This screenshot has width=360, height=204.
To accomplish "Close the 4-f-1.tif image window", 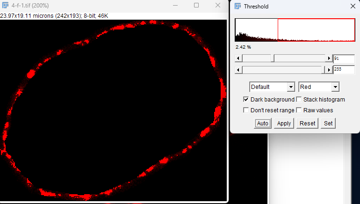I will point(218,5).
